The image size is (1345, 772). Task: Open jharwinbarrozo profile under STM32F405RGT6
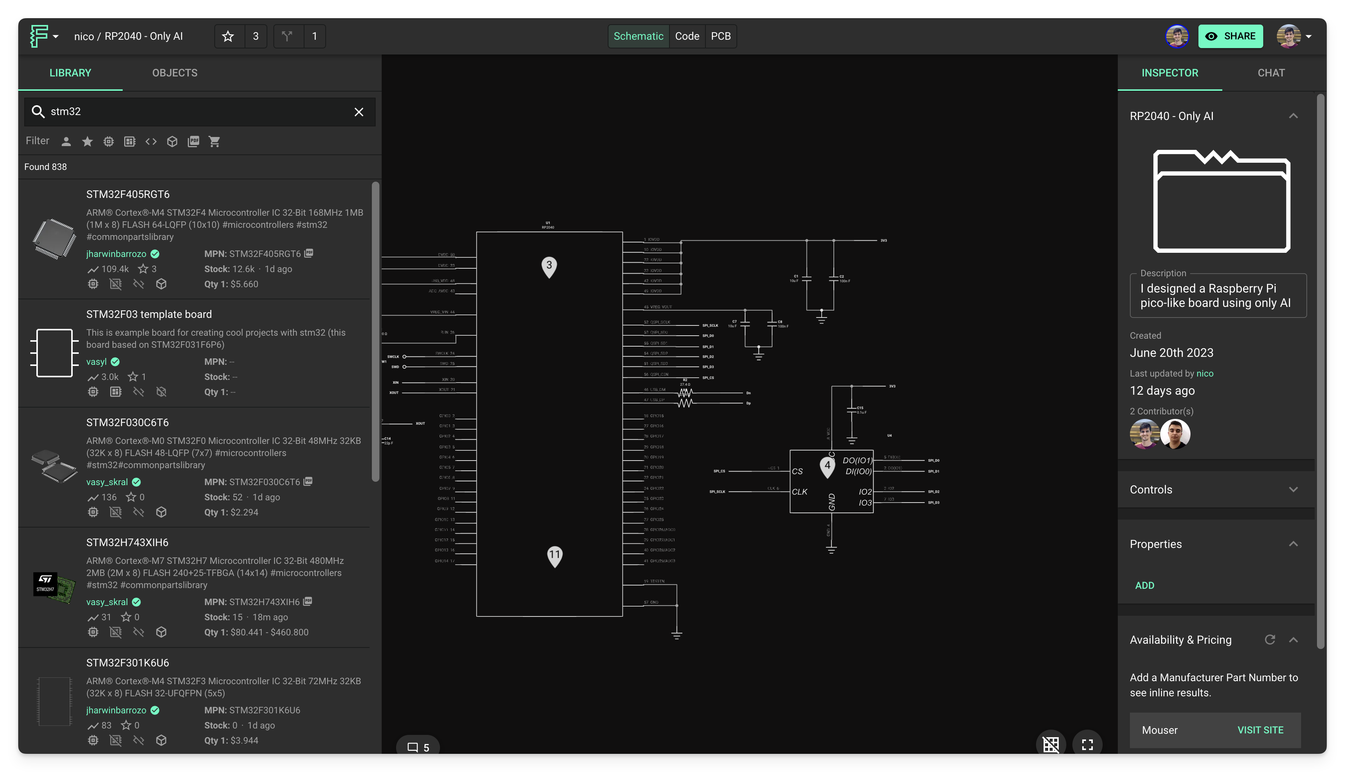(x=116, y=254)
